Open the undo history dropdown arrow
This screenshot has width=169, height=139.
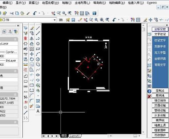tap(39, 13)
